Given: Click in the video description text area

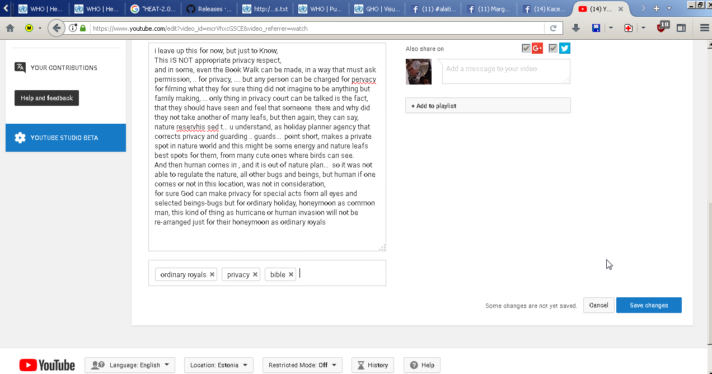Looking at the screenshot, I should point(267,147).
